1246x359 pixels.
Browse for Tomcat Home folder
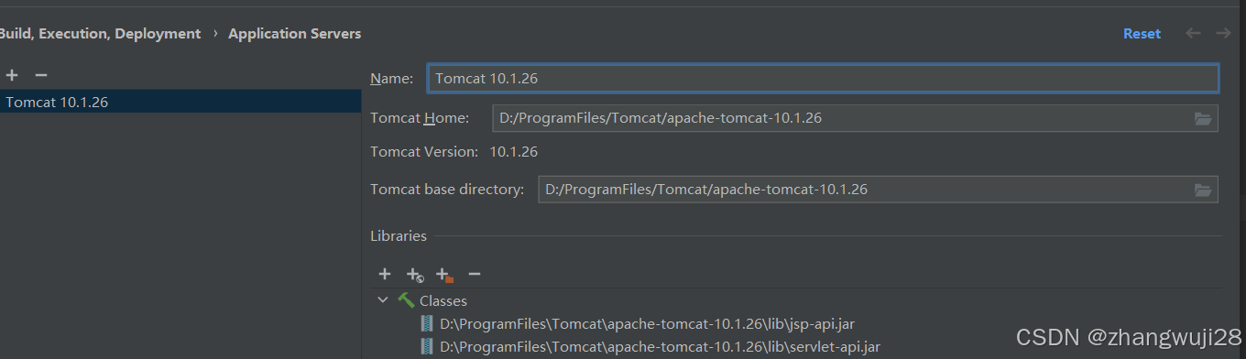[1203, 118]
